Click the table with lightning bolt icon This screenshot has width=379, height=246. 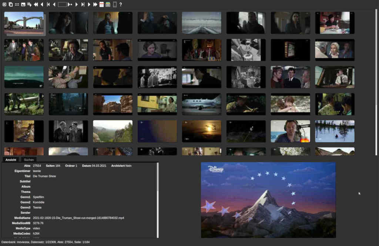click(x=30, y=4)
